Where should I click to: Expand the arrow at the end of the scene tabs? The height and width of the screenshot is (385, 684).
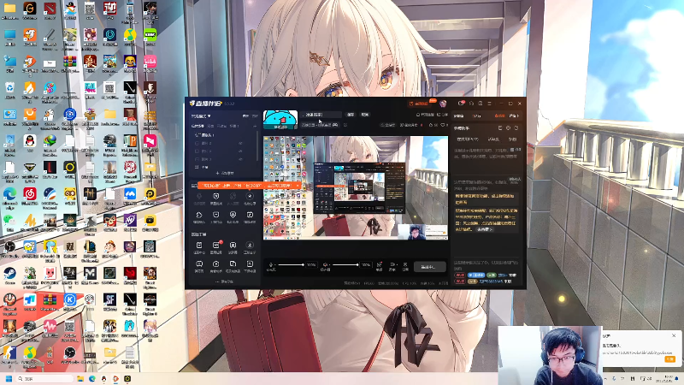click(x=255, y=126)
